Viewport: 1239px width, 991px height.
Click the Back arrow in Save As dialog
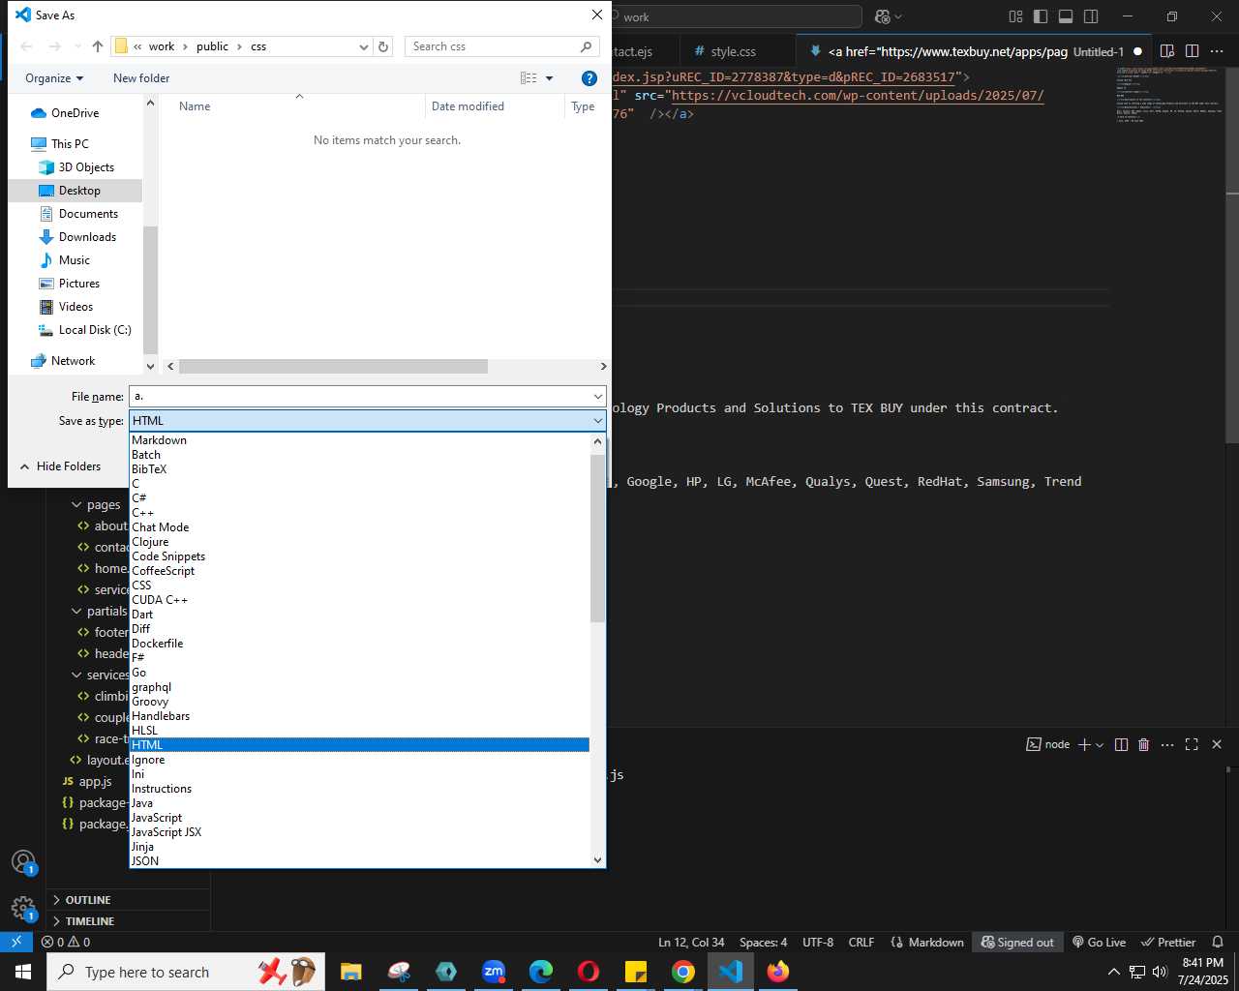pos(26,46)
